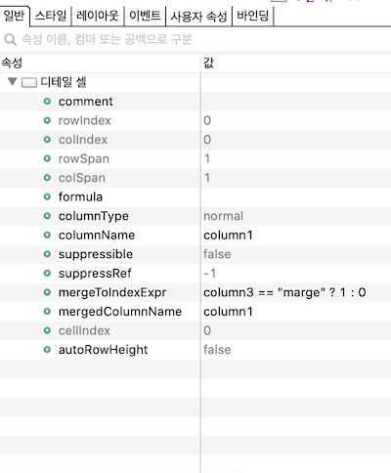The height and width of the screenshot is (473, 391).
Task: Click the 디테일 셀 cell icon
Action: (29, 82)
